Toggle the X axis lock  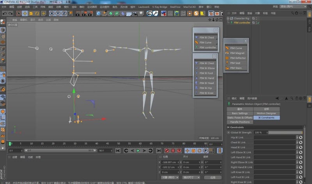pyautogui.click(x=52, y=13)
